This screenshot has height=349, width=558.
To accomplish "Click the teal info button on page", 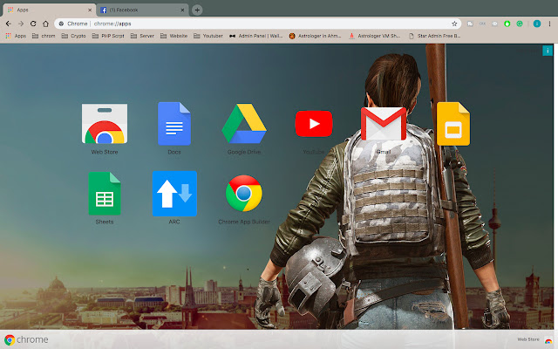I will (548, 51).
